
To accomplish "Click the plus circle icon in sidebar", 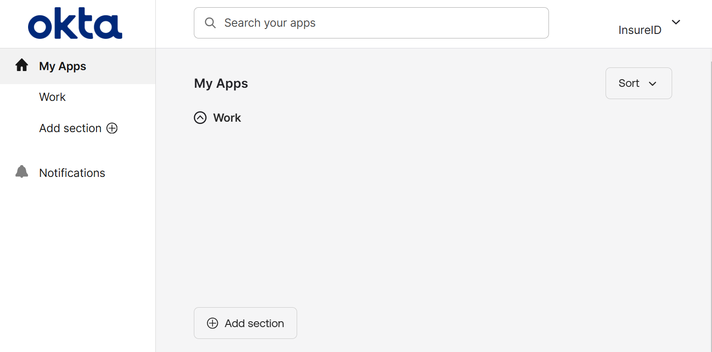I will pos(112,128).
